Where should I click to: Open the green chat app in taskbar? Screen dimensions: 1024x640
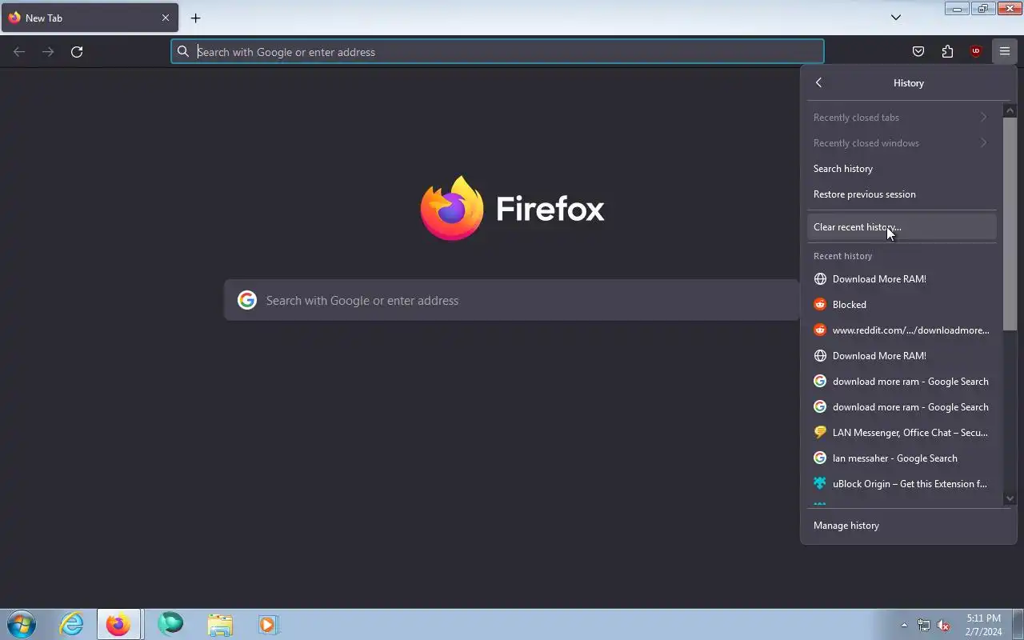tap(170, 624)
